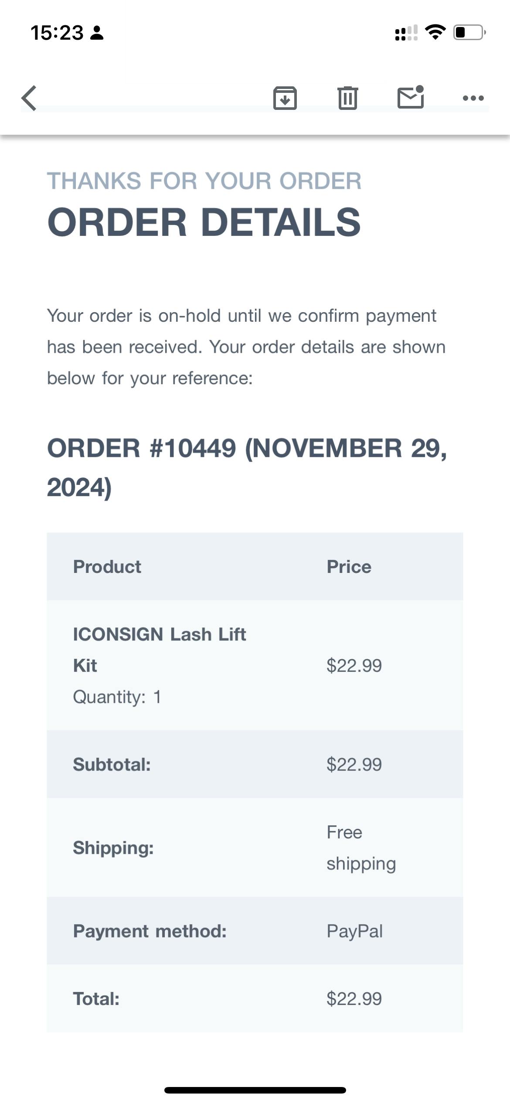Archive this order email
This screenshot has width=510, height=1104.
tap(285, 98)
